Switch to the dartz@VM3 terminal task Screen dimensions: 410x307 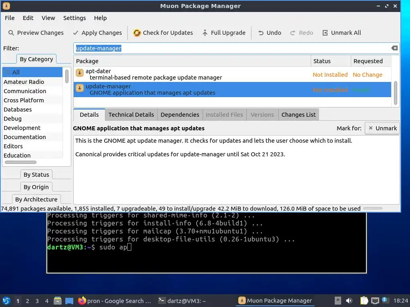click(x=183, y=301)
